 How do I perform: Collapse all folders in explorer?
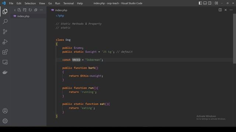point(36,10)
